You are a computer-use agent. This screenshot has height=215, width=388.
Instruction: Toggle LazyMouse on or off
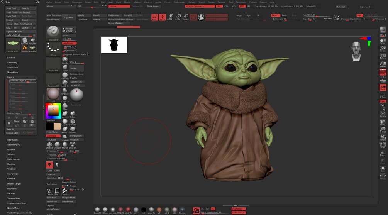[69, 43]
